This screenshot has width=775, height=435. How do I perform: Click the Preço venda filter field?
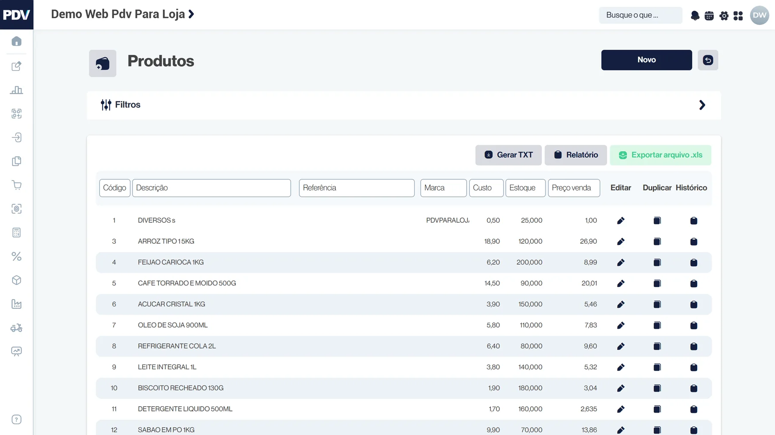tap(574, 188)
